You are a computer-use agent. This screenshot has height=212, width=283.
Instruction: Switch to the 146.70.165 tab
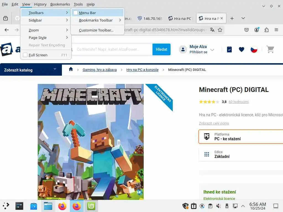(x=150, y=18)
